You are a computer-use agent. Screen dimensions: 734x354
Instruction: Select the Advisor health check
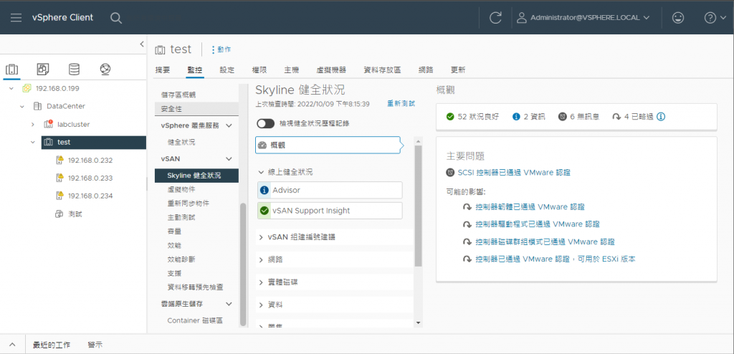330,190
